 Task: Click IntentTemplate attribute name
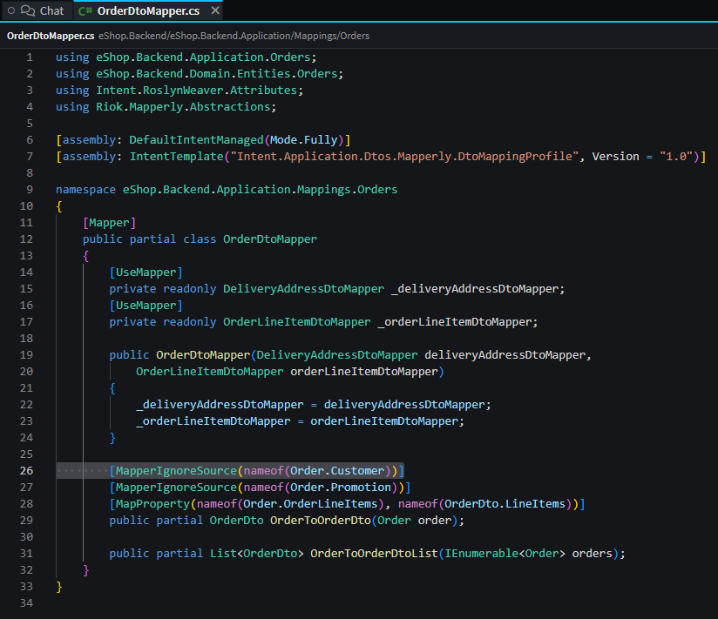[x=176, y=157]
